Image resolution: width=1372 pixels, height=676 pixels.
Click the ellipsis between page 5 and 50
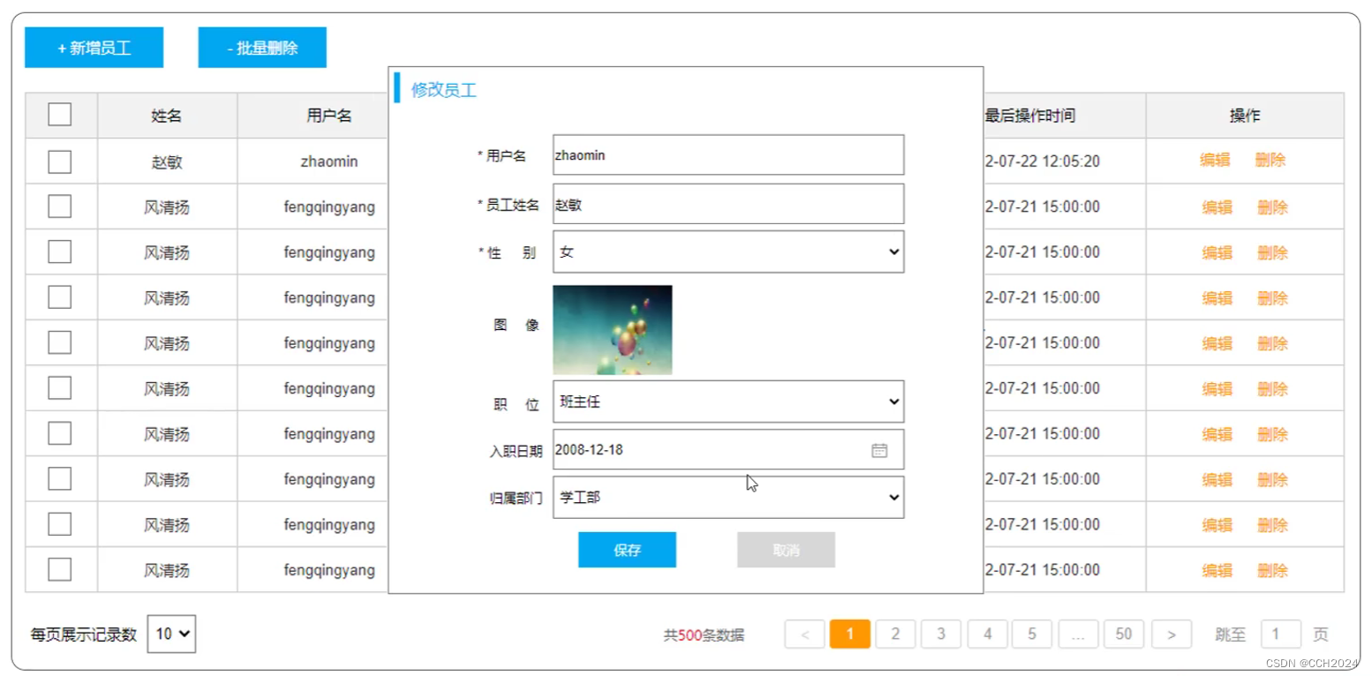(1078, 634)
